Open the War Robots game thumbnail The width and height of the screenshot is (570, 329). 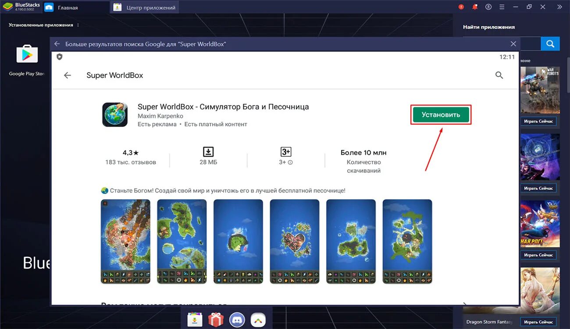[x=540, y=90]
